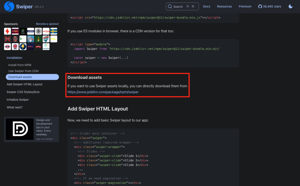
Task: Click the script type="module" code line
Action: 90,44
